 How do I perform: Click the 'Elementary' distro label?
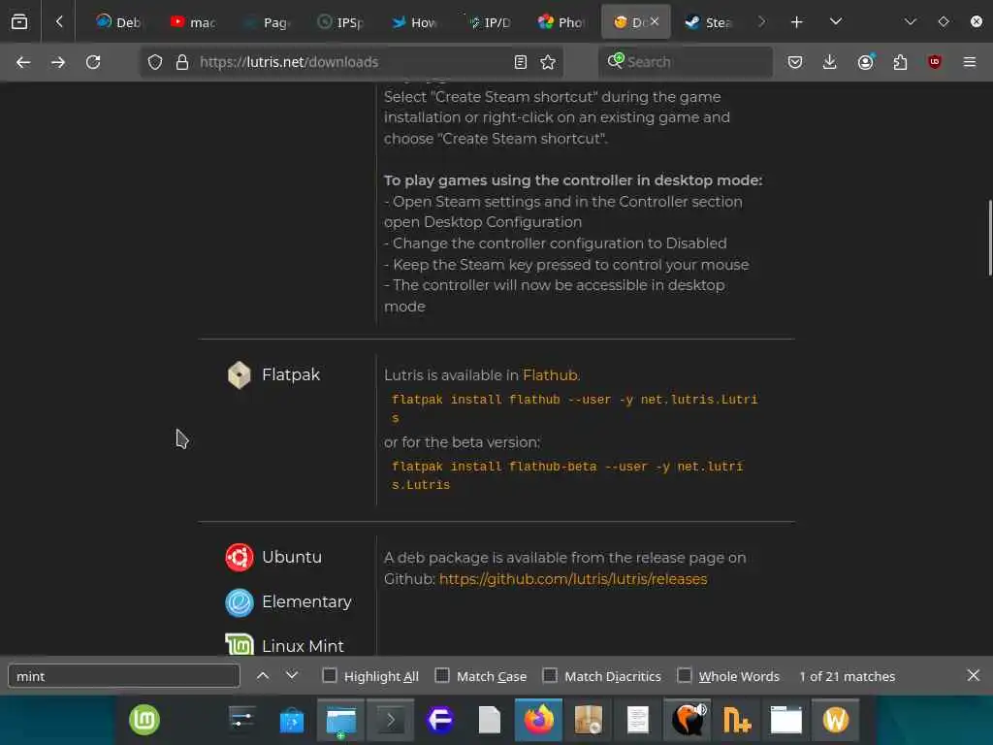pyautogui.click(x=306, y=601)
